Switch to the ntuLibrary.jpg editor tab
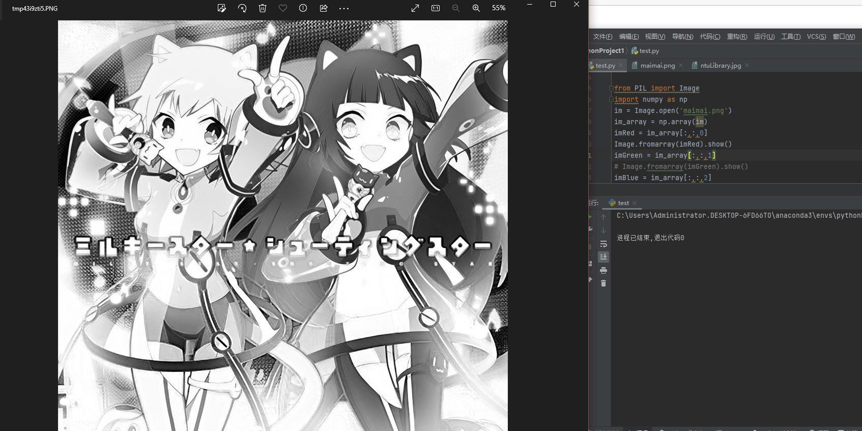The width and height of the screenshot is (862, 431). tap(721, 66)
